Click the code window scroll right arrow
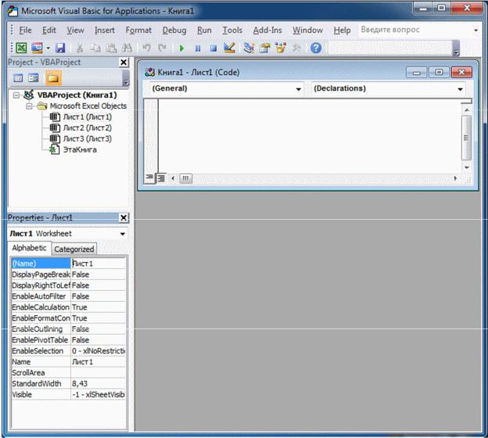Image resolution: width=488 pixels, height=438 pixels. click(455, 178)
